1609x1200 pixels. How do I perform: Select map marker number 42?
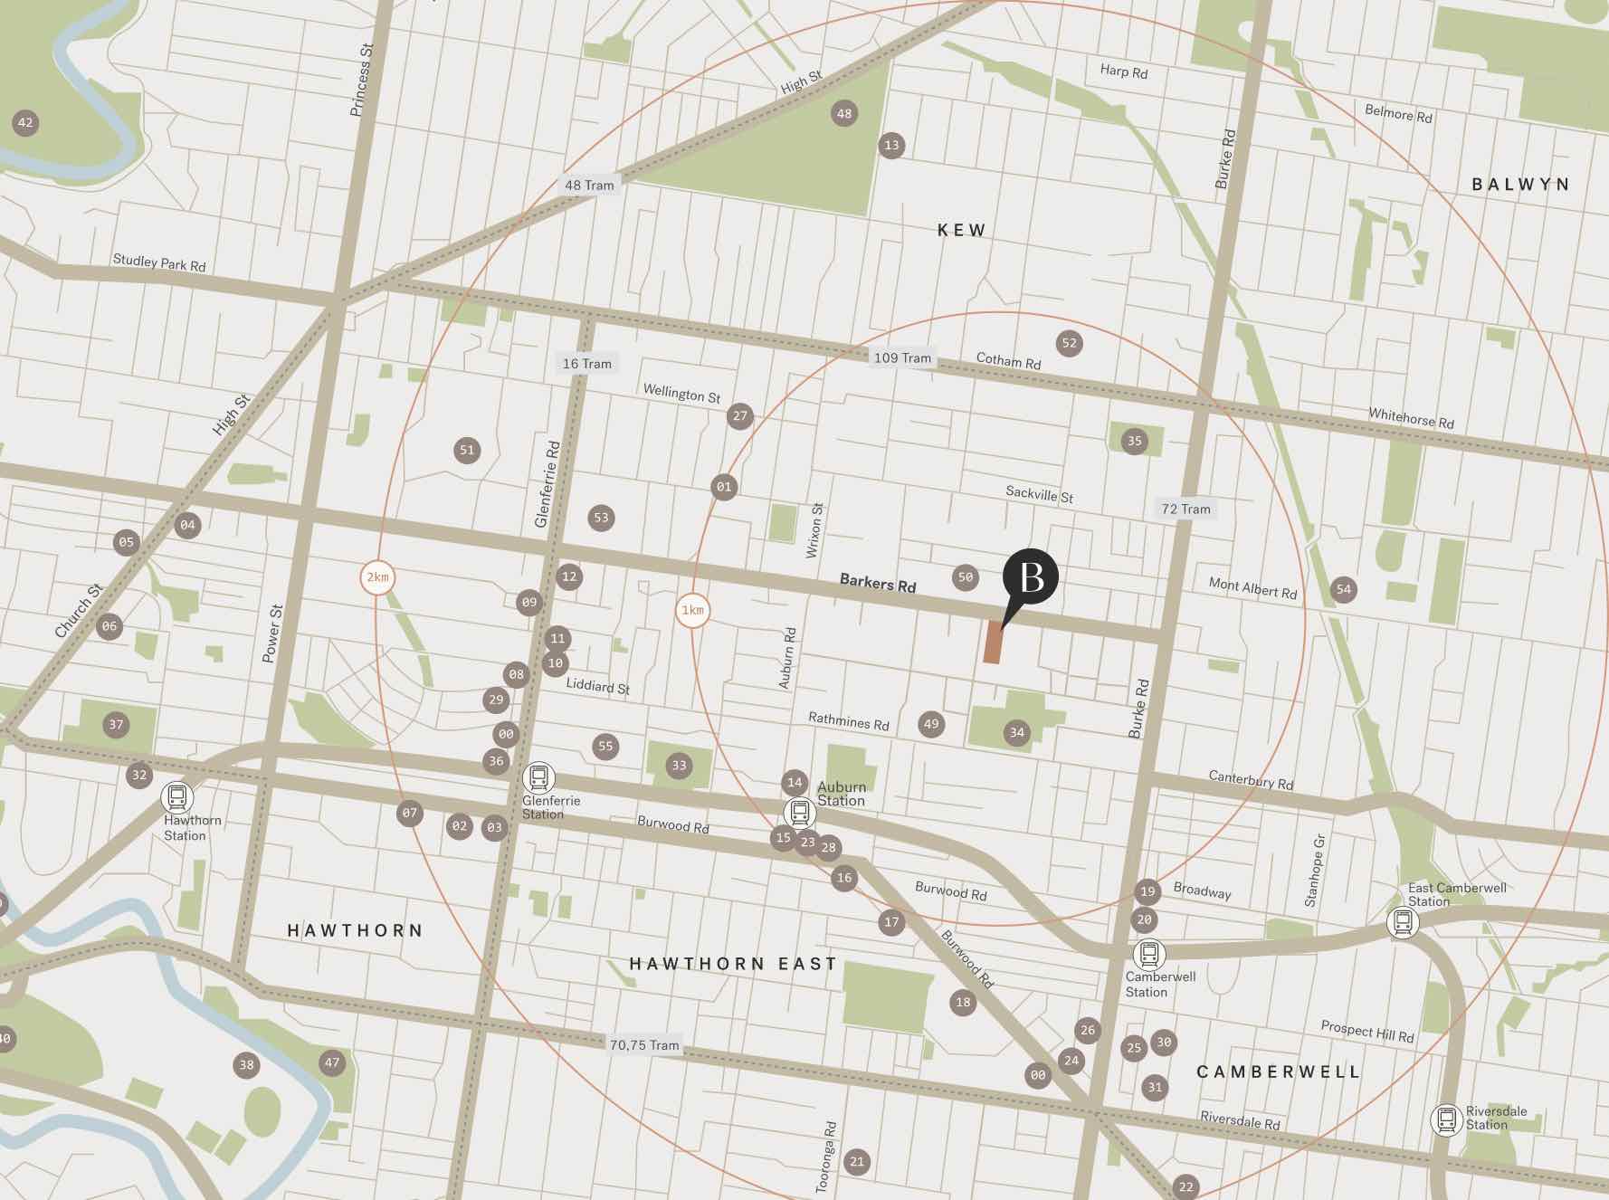[x=25, y=123]
